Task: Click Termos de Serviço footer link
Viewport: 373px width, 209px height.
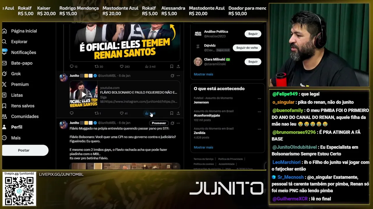Action: pos(203,159)
